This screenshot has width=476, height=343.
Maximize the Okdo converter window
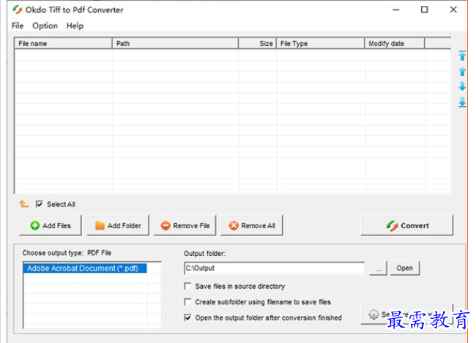coord(425,10)
